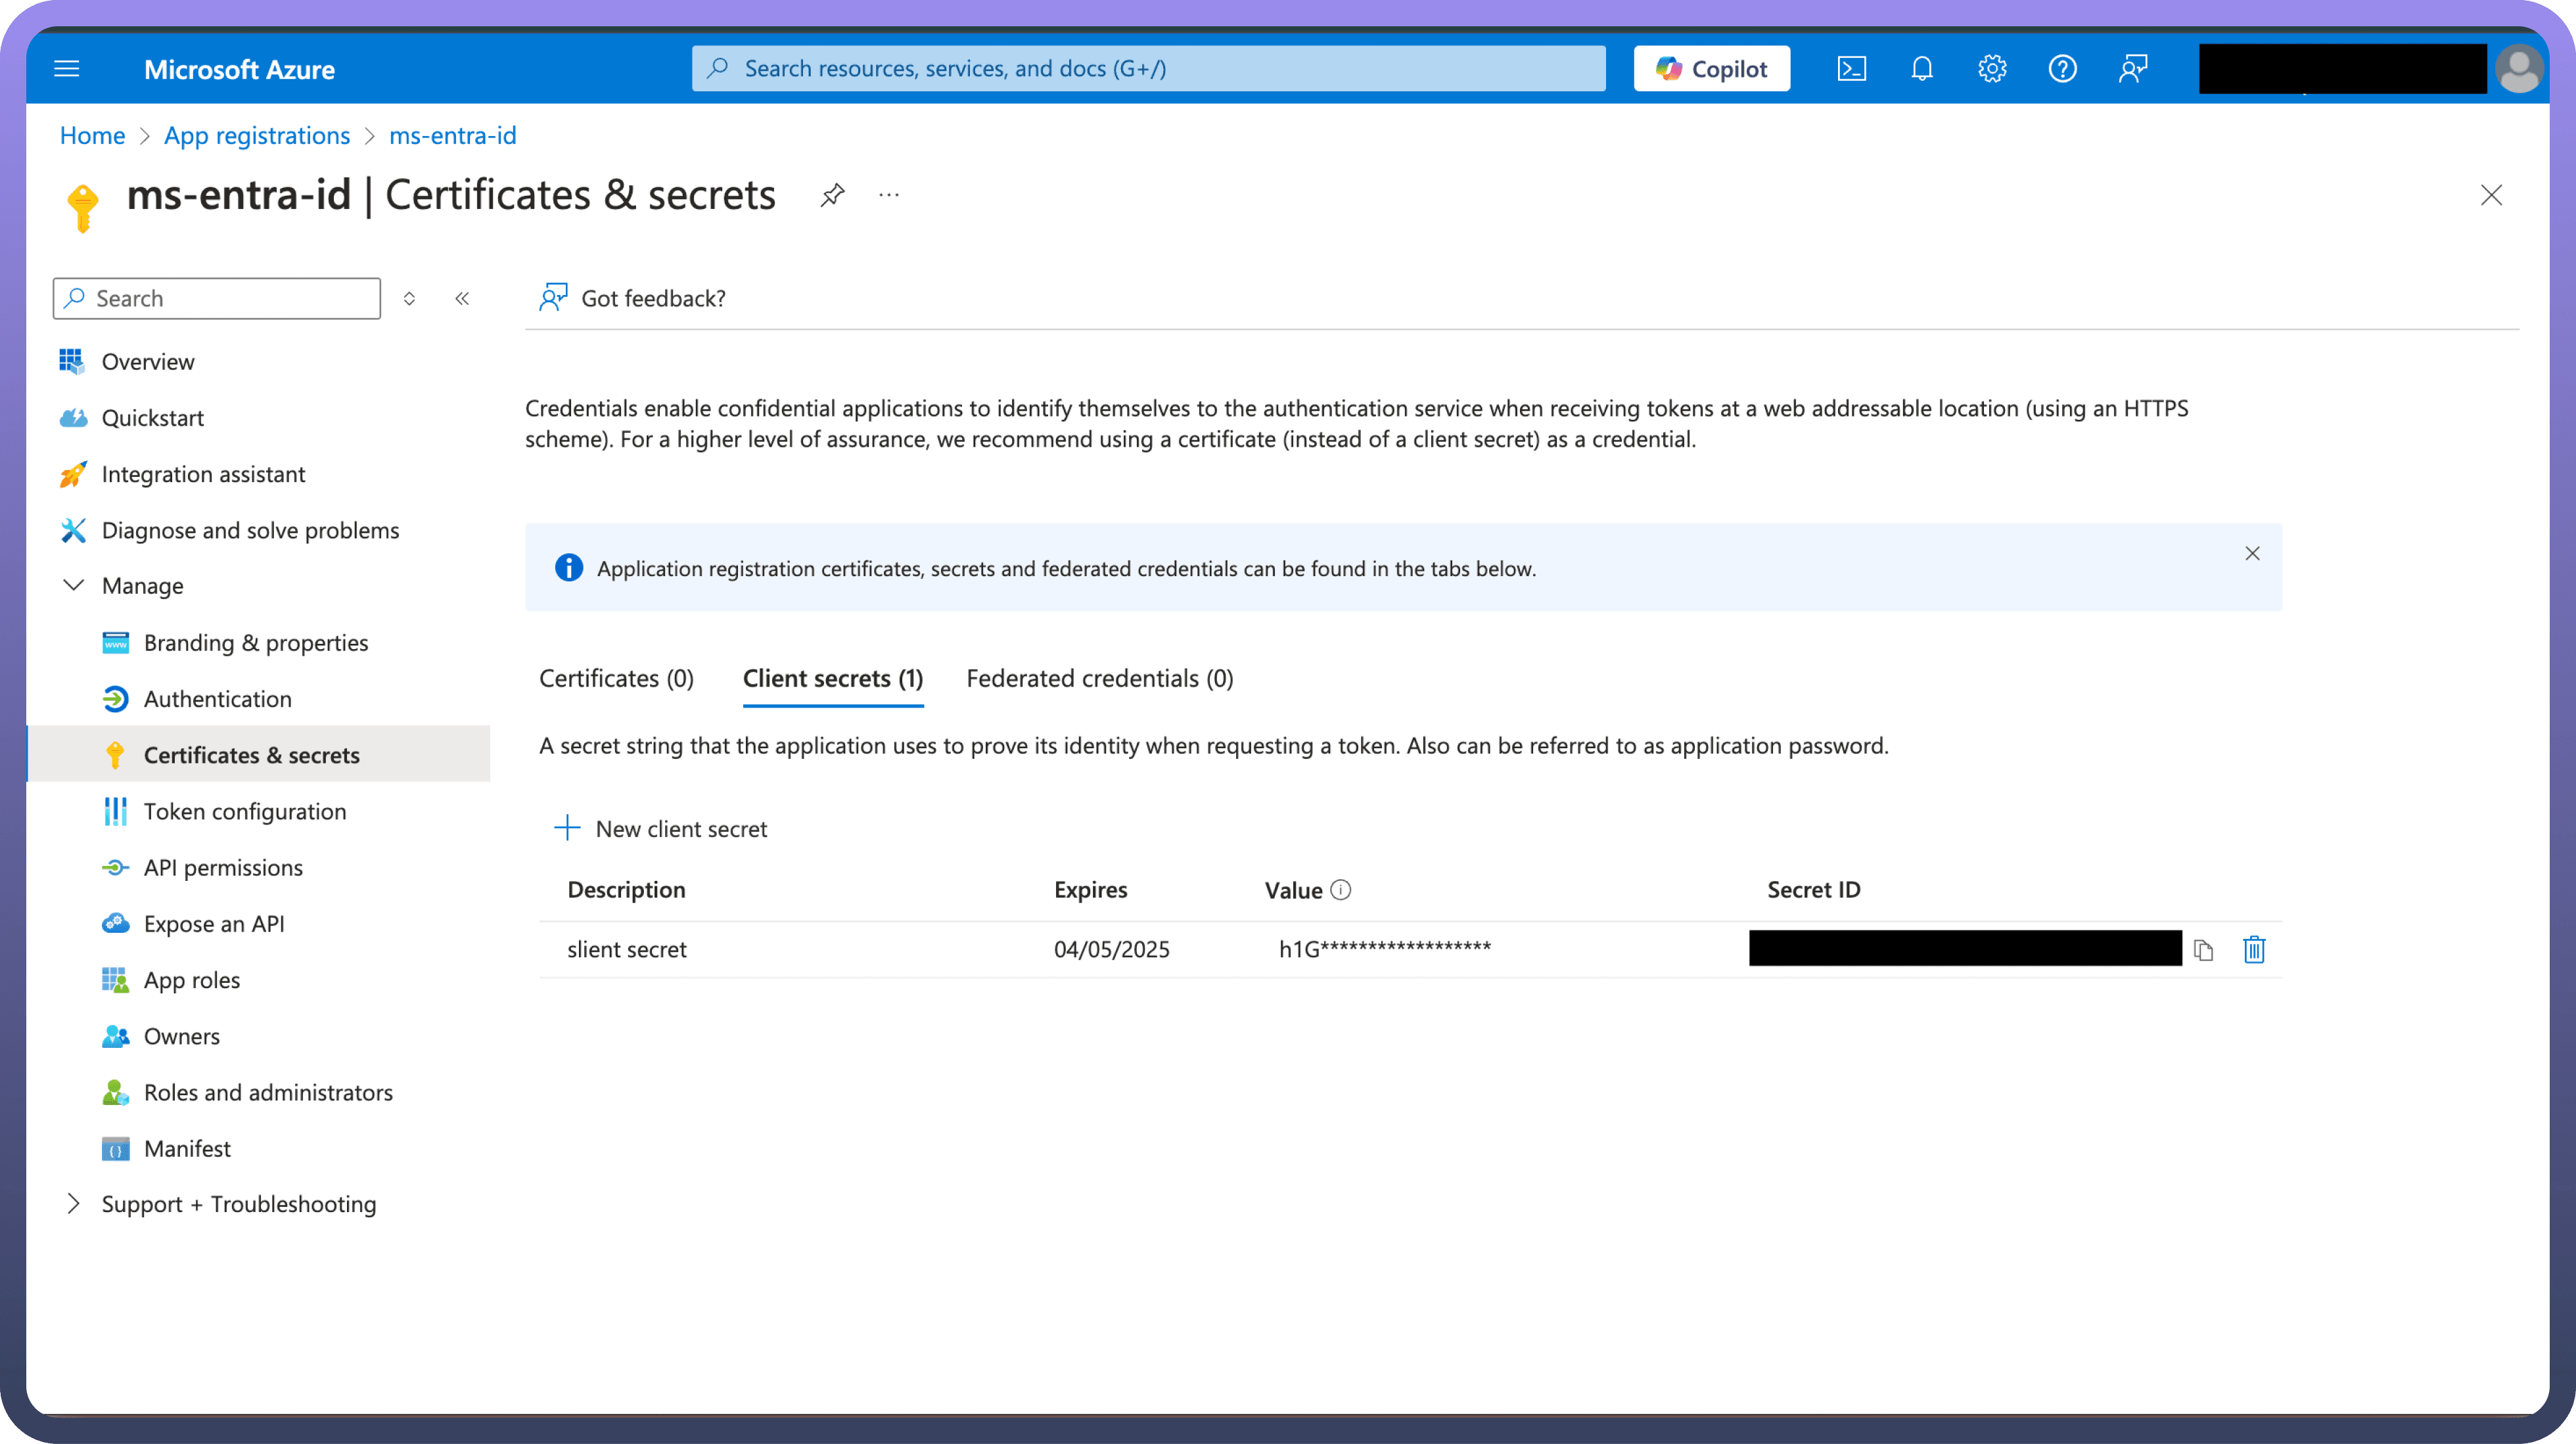Copy the Secret ID to clipboard

[x=2203, y=949]
